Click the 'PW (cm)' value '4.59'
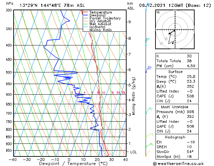Image resolution: width=214 pixels, height=166 pixels. [x=191, y=66]
